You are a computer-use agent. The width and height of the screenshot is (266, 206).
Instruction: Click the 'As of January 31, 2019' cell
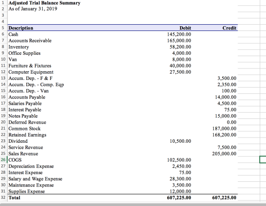[x=33, y=9]
